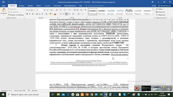Click the language indicator 'русский' in the status bar
Screen dimensions: 173x97
[34, 91]
